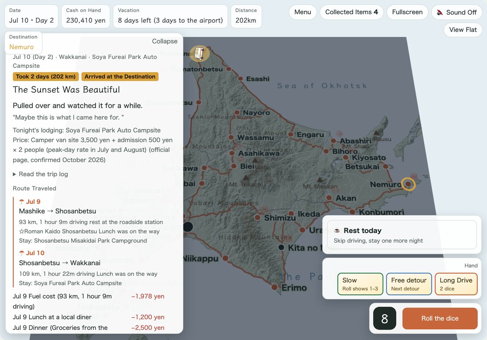Click the umbrella icon next to Jul 9
The width and height of the screenshot is (487, 340).
[x=22, y=201]
